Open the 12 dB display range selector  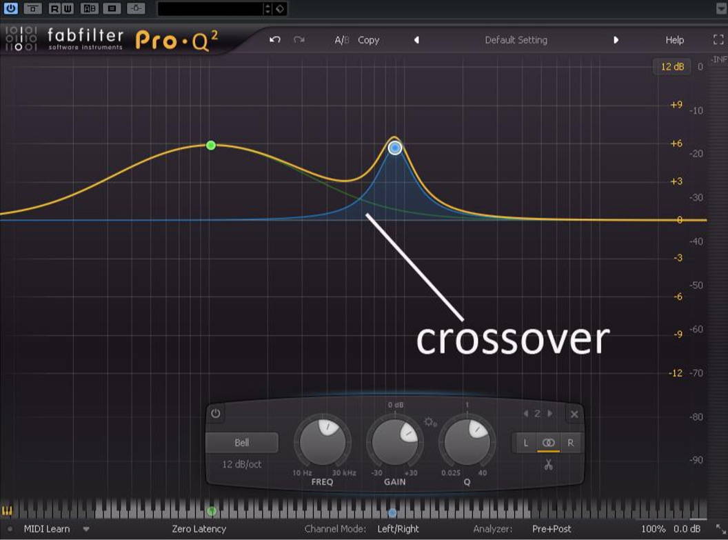point(672,66)
